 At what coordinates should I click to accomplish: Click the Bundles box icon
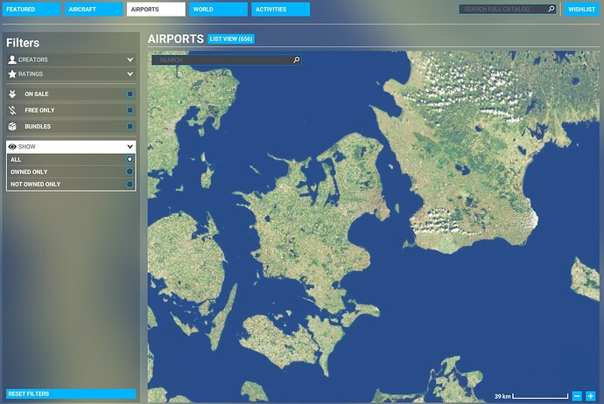12,126
